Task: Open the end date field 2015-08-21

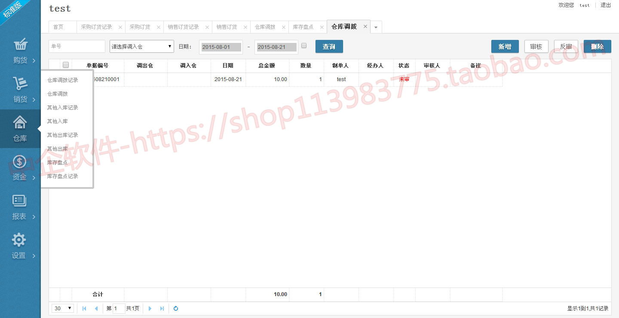Action: tap(276, 47)
